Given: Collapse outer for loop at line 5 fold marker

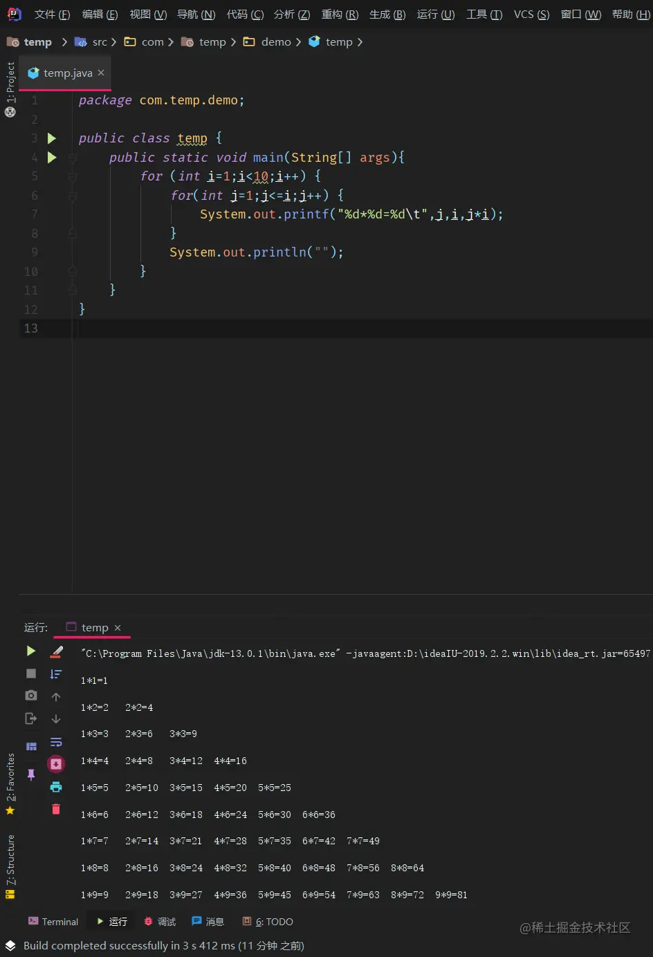Looking at the screenshot, I should pos(72,177).
